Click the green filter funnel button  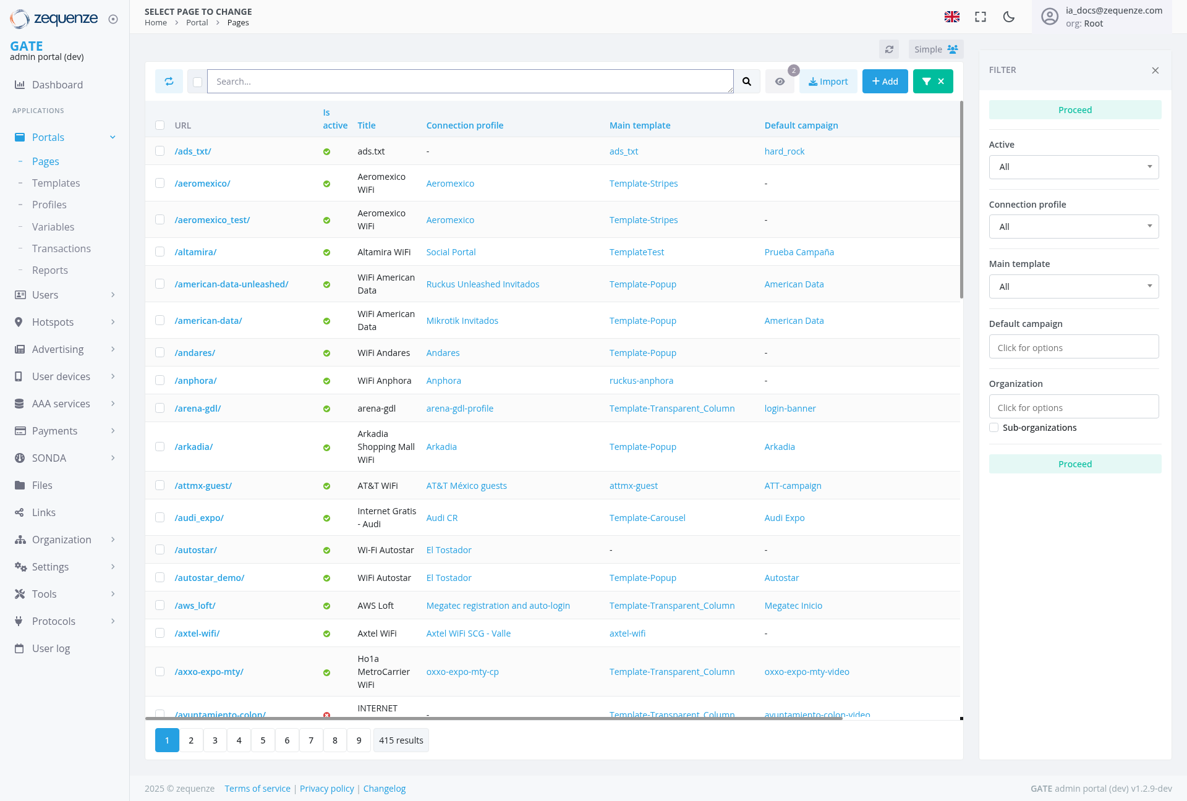[x=933, y=81]
